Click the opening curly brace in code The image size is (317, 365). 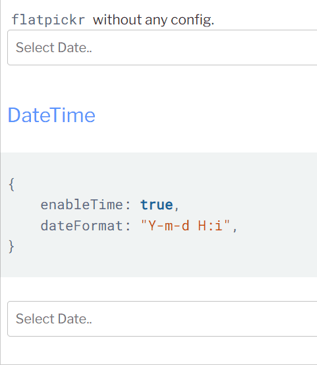pos(12,184)
